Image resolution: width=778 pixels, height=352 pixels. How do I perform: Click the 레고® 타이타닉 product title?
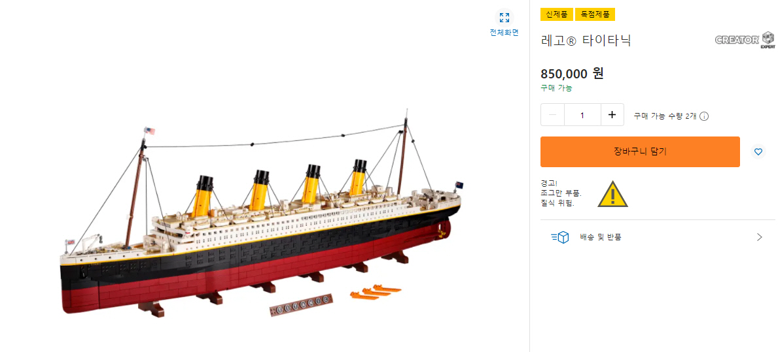(x=586, y=40)
